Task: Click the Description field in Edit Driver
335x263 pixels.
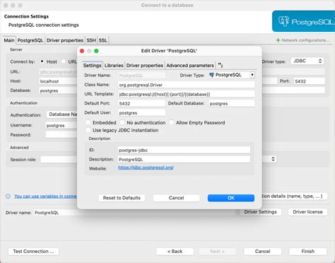Action: (184, 159)
